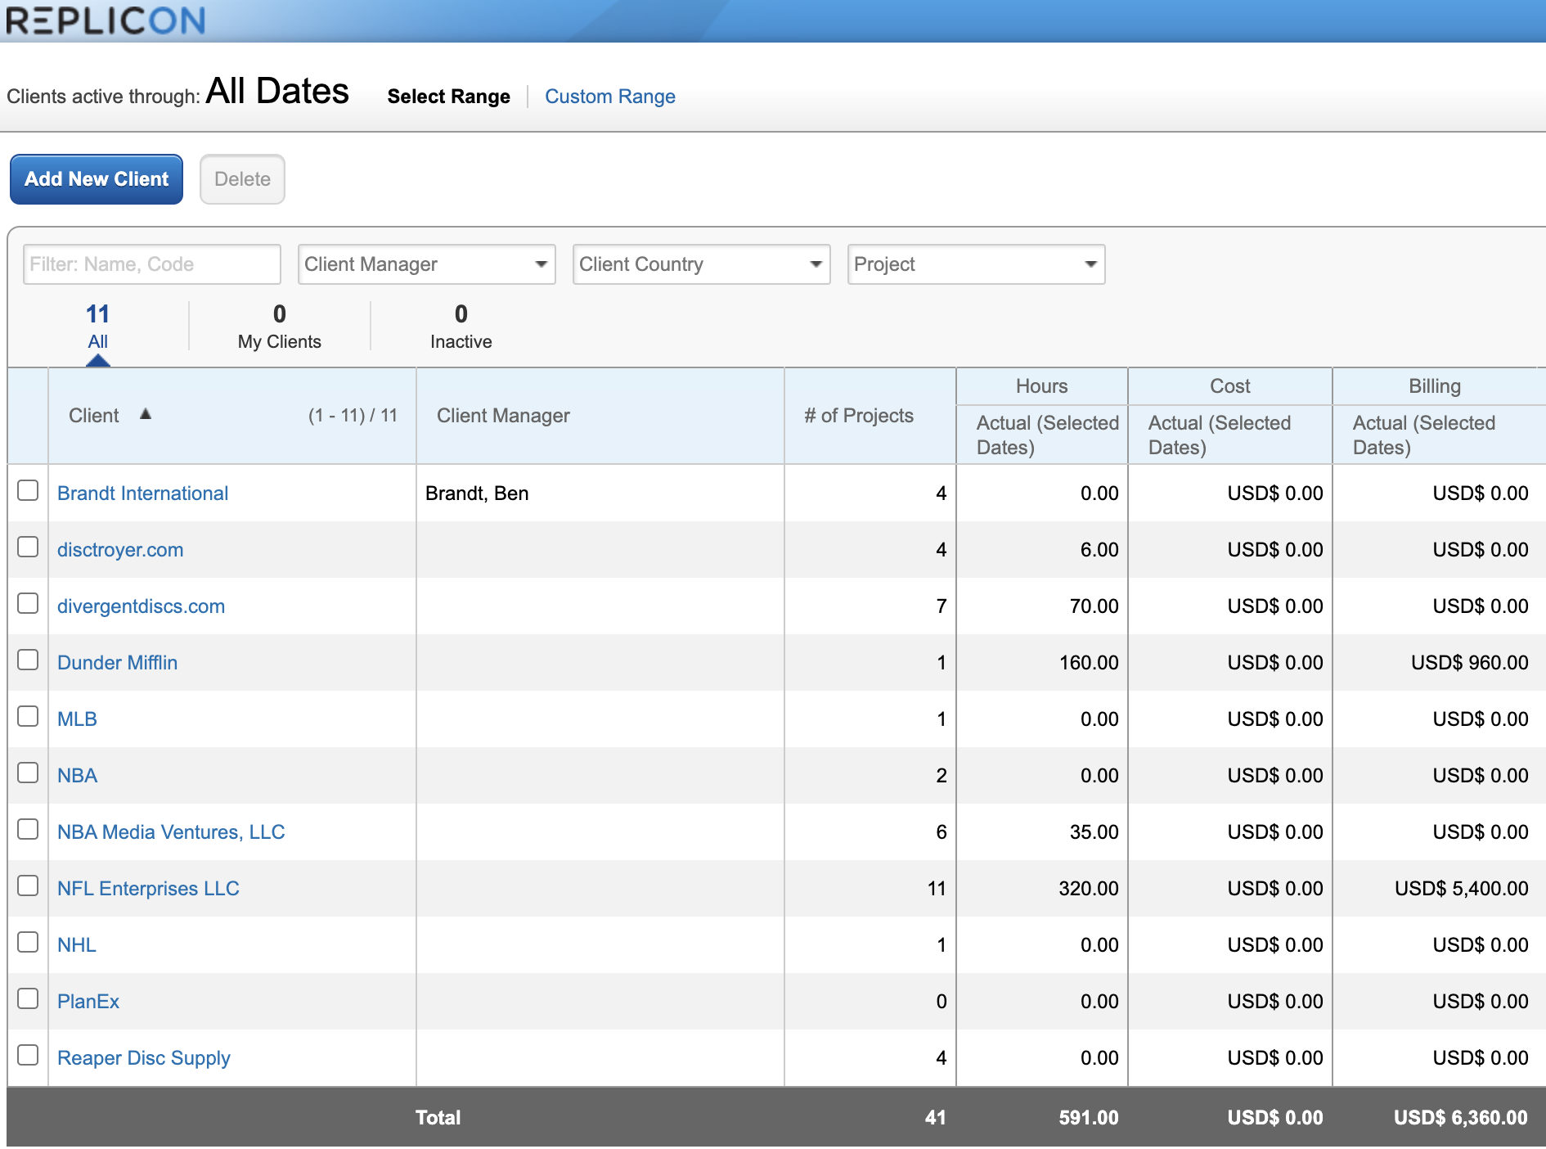Click the Delete button
This screenshot has height=1149, width=1546.
[x=242, y=179]
